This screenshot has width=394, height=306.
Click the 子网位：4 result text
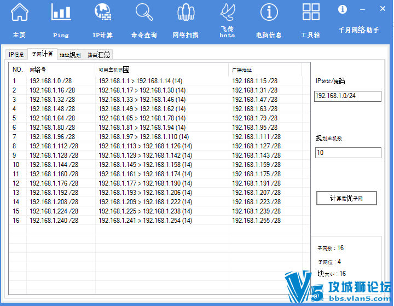(329, 262)
